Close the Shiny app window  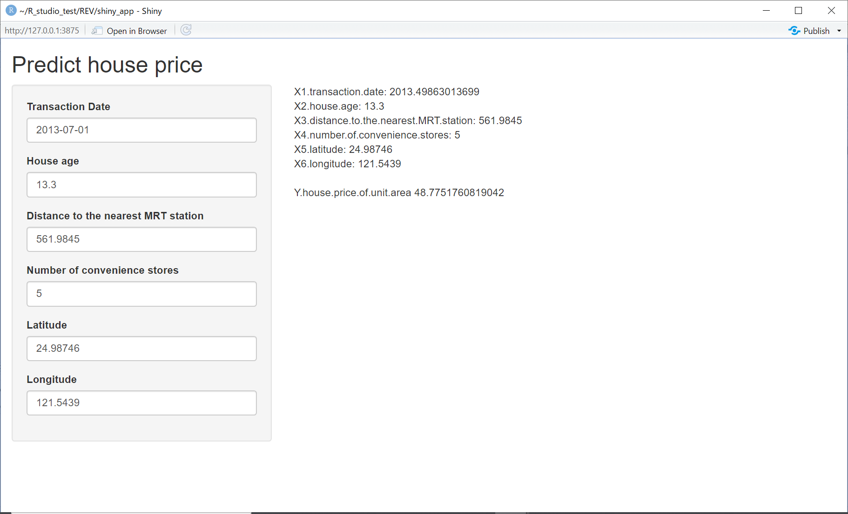pyautogui.click(x=831, y=11)
